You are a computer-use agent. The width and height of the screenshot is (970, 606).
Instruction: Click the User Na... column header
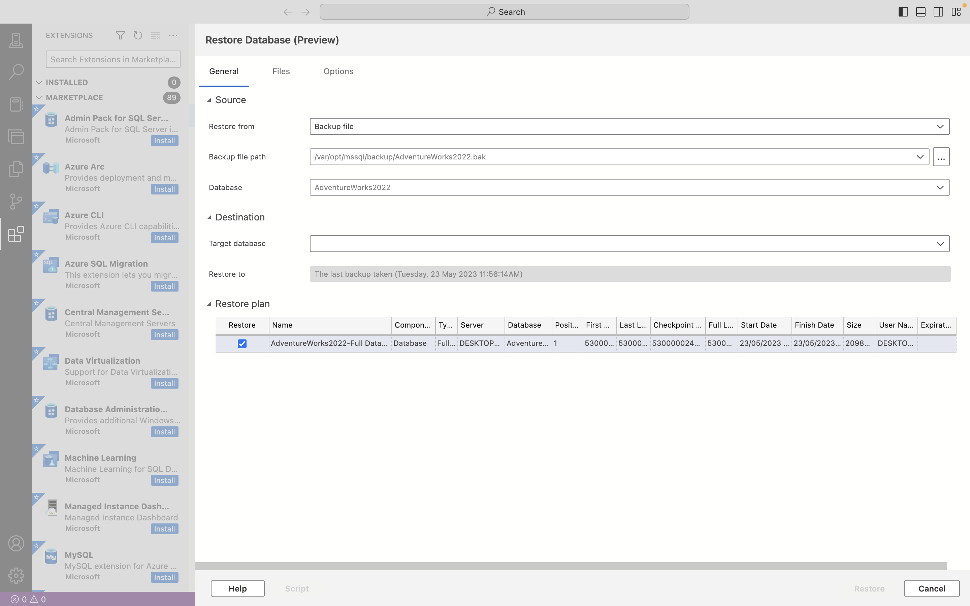pos(896,325)
